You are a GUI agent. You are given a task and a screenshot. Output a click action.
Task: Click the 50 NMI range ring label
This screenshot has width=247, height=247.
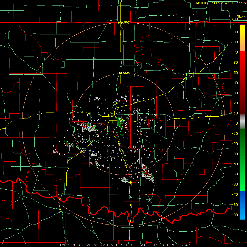tap(123, 73)
